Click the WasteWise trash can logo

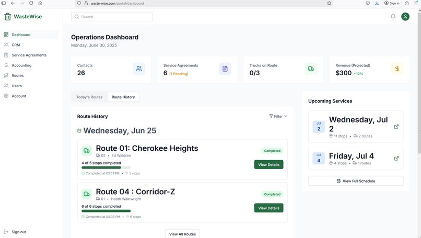coord(7,17)
